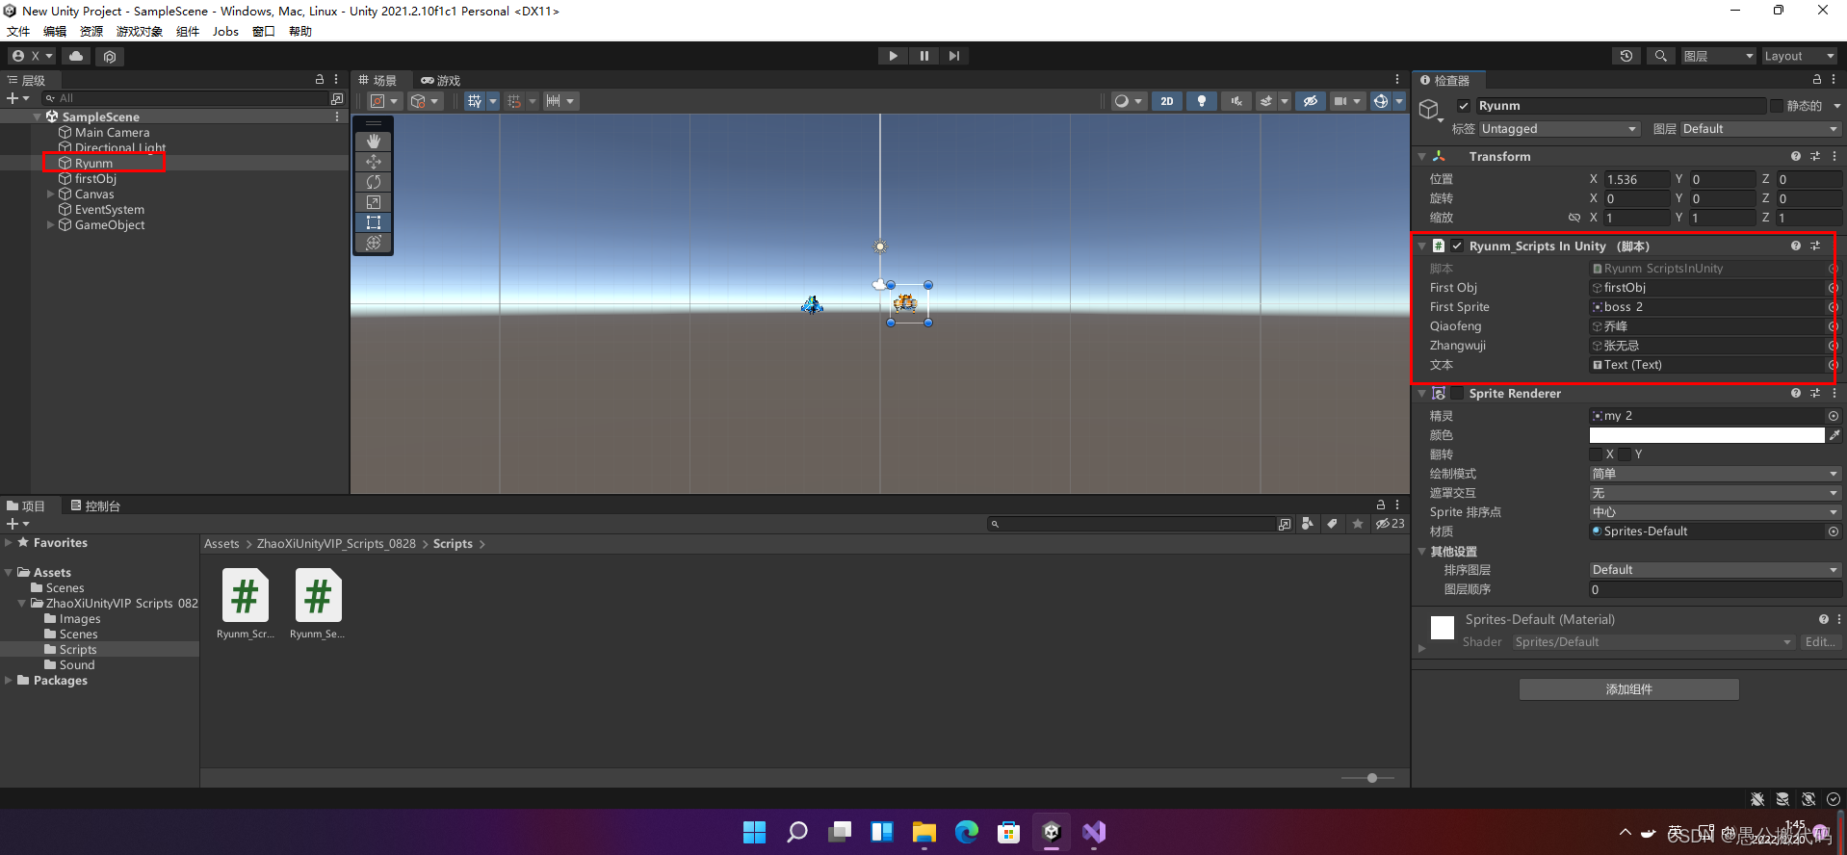This screenshot has height=855, width=1847.
Task: Check the flip Y checkbox
Action: tap(1625, 454)
